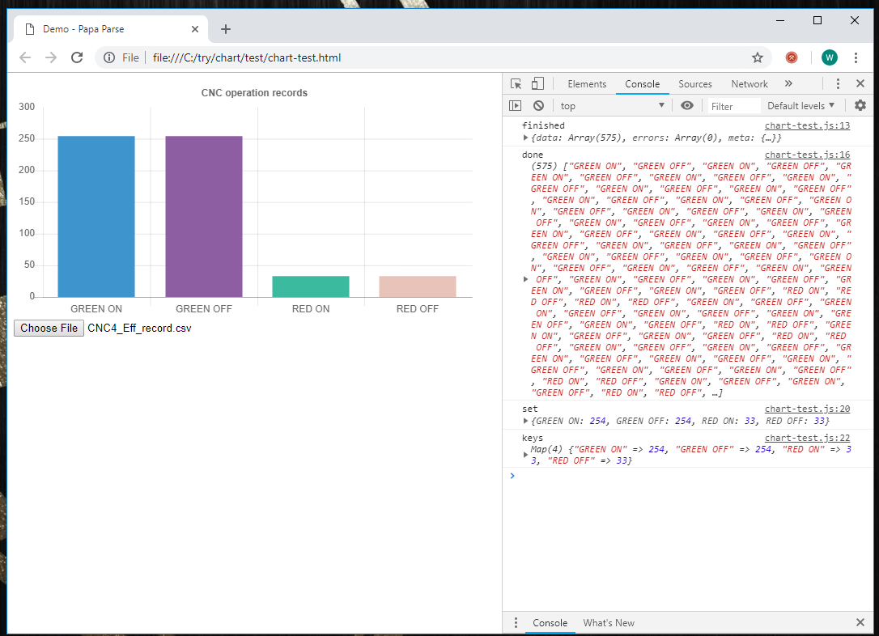Expand the done array of 575 items

pyautogui.click(x=525, y=279)
